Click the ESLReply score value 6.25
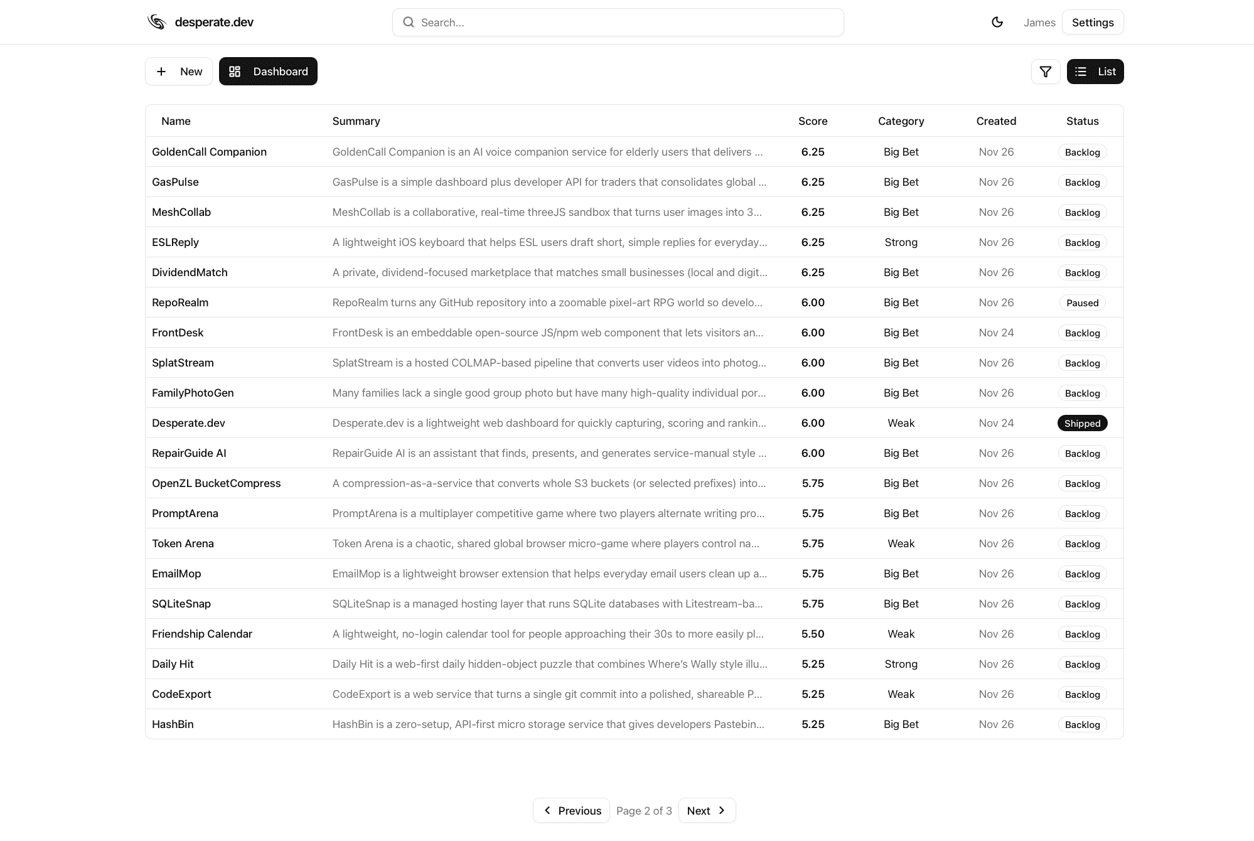Image resolution: width=1254 pixels, height=841 pixels. [x=813, y=242]
